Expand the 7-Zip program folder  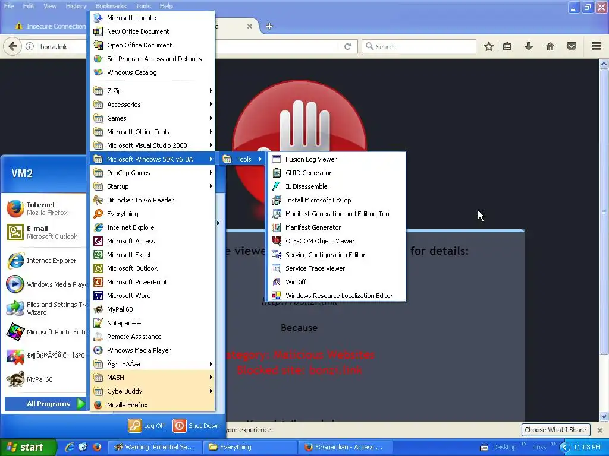pos(152,91)
